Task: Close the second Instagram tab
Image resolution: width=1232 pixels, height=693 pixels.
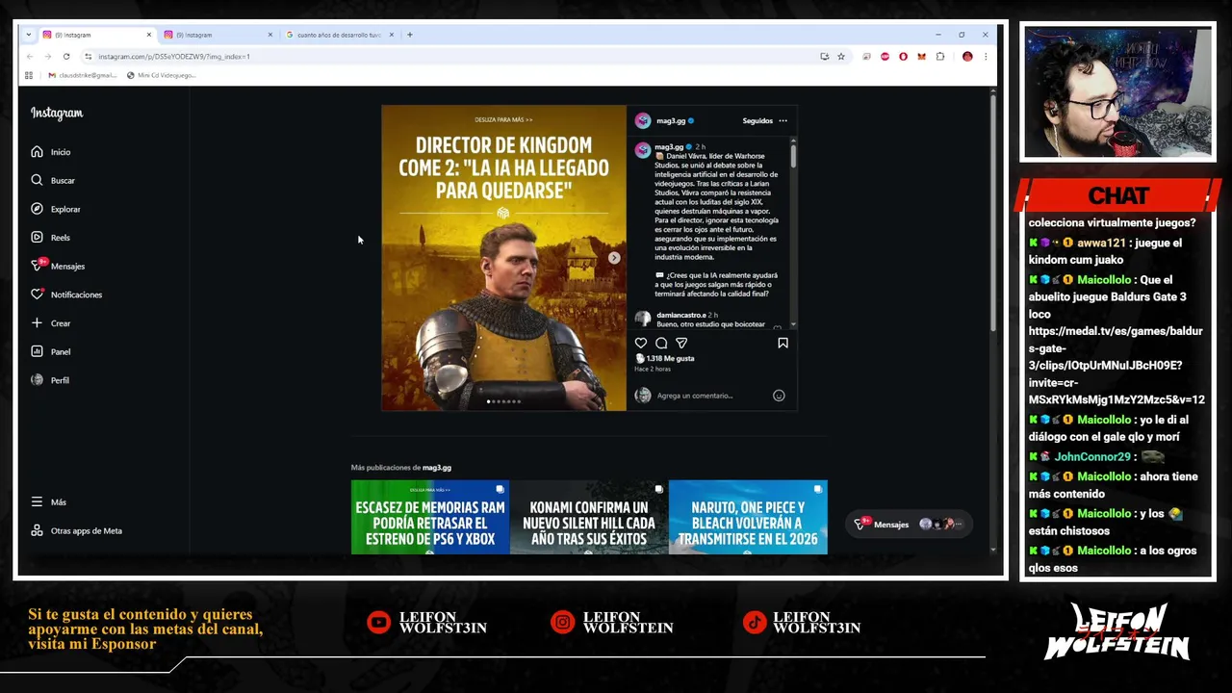Action: point(269,35)
